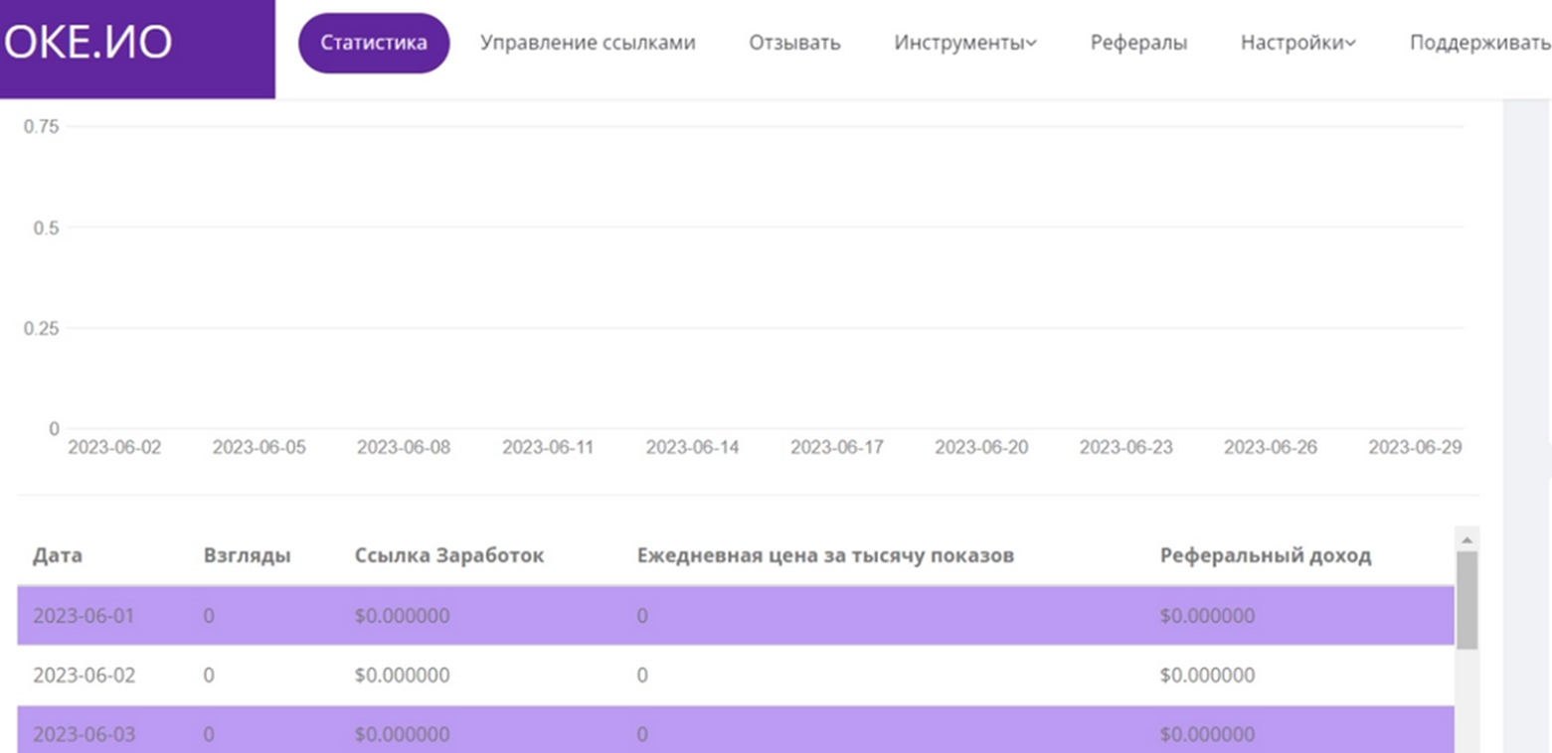The image size is (1552, 753).
Task: Click the Ссылка Заработок column header
Action: [x=448, y=555]
